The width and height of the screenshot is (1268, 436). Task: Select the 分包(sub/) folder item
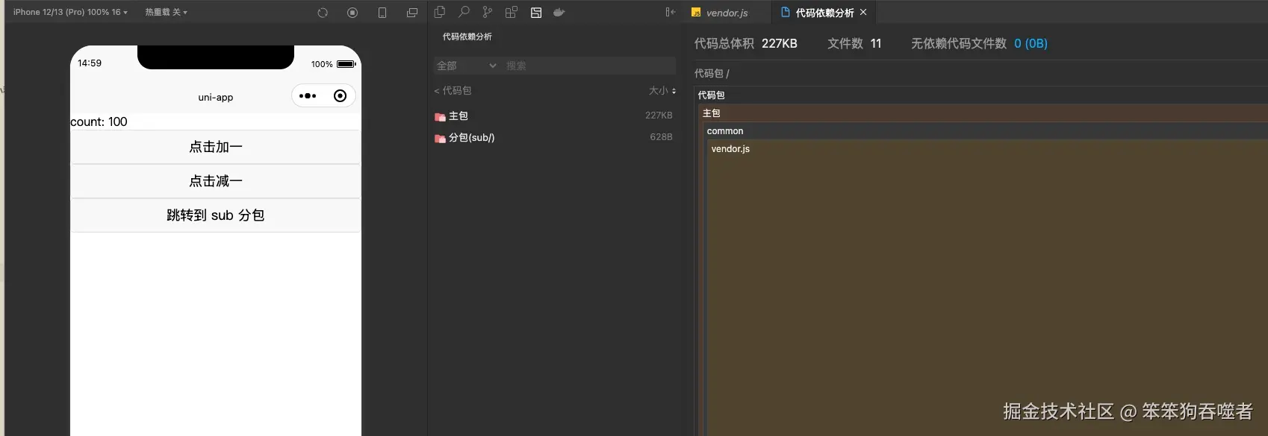471,138
